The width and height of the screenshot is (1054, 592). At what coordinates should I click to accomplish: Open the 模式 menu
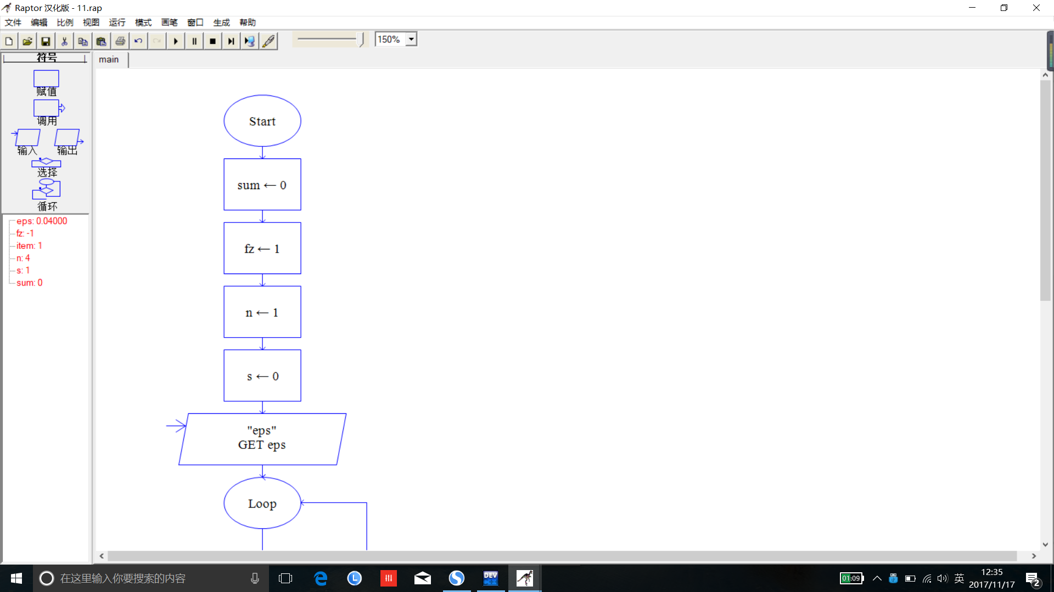tap(143, 22)
